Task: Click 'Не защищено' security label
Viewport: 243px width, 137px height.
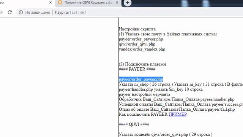Action: [38, 12]
